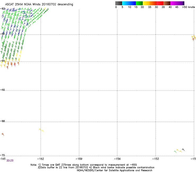
Task: Click the yellow 20-25 knots color band
Action: (x=146, y=3)
